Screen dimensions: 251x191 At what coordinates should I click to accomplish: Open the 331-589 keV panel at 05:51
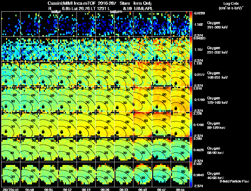11,24
